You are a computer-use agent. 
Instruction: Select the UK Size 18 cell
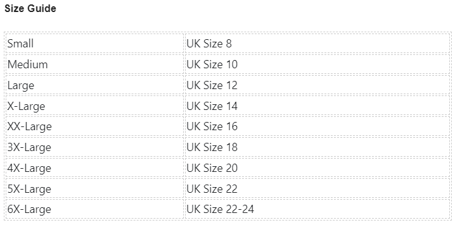(x=317, y=147)
